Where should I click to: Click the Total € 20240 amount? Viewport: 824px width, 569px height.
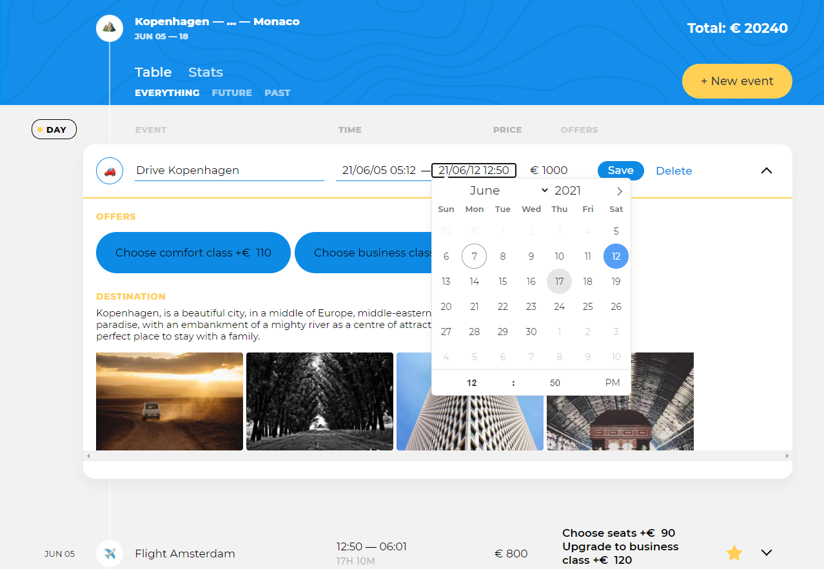tap(738, 28)
